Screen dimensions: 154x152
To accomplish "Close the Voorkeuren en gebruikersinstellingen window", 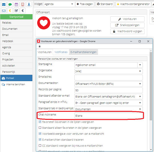I will [x=148, y=41].
